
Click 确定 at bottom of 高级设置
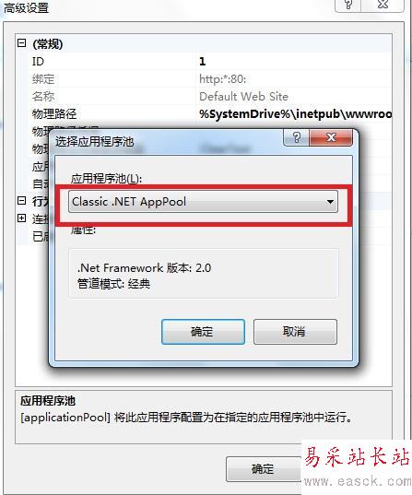coord(263,469)
